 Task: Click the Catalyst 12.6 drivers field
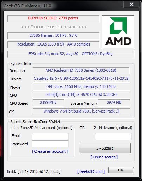pos(82,79)
